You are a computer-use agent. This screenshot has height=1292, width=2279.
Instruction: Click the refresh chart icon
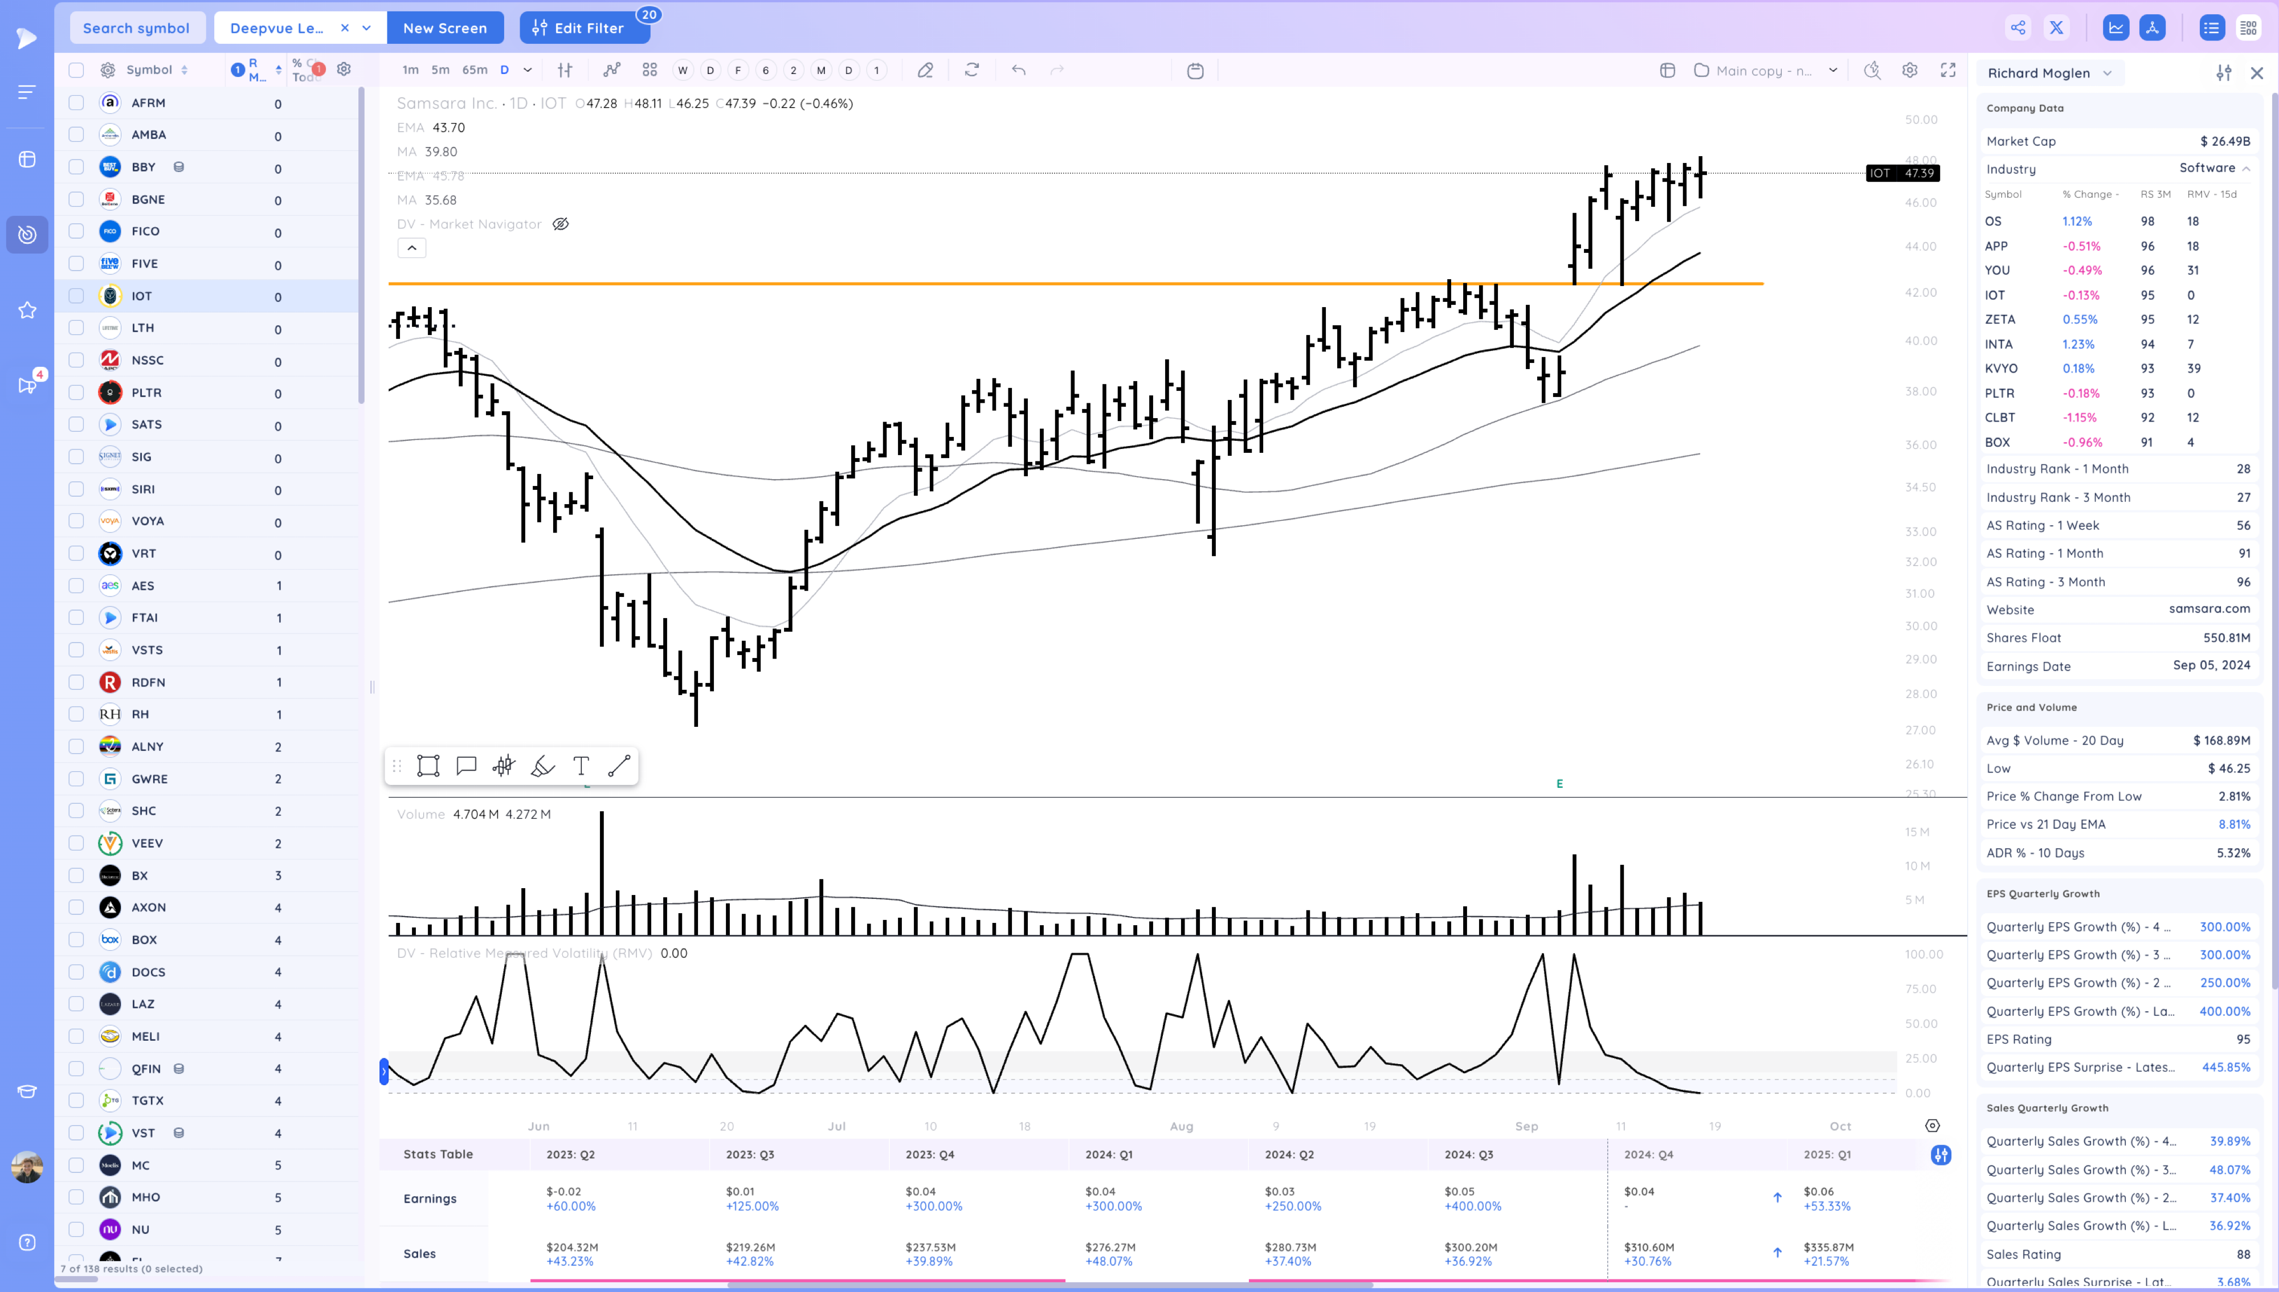tap(972, 70)
